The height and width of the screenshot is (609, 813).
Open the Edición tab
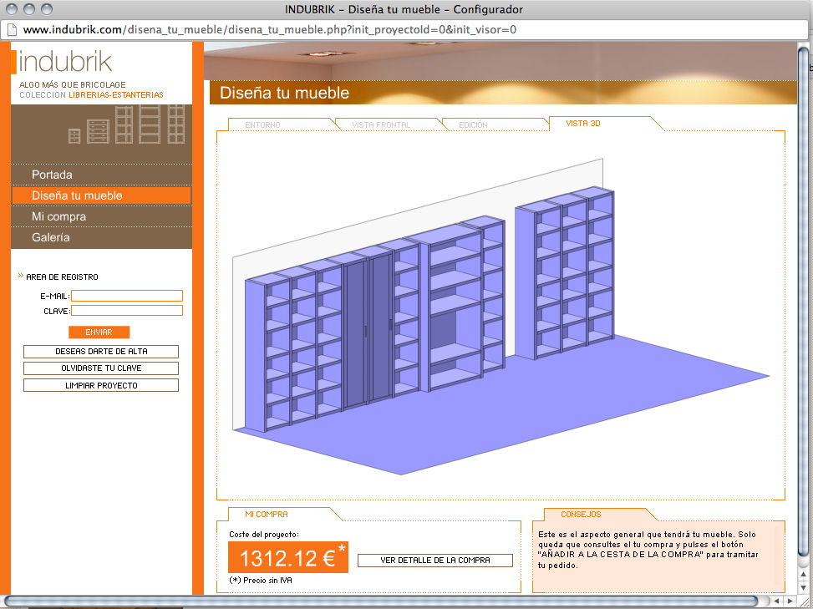(474, 125)
